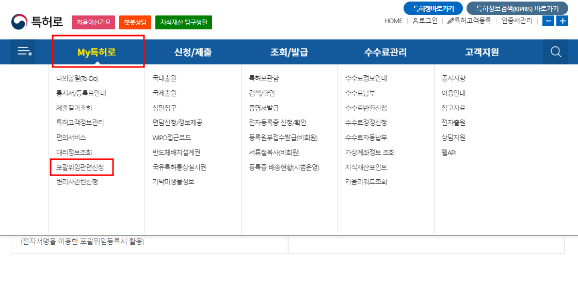This screenshot has width=578, height=288.
Task: Select 편의서비스 menu item
Action: [71, 138]
